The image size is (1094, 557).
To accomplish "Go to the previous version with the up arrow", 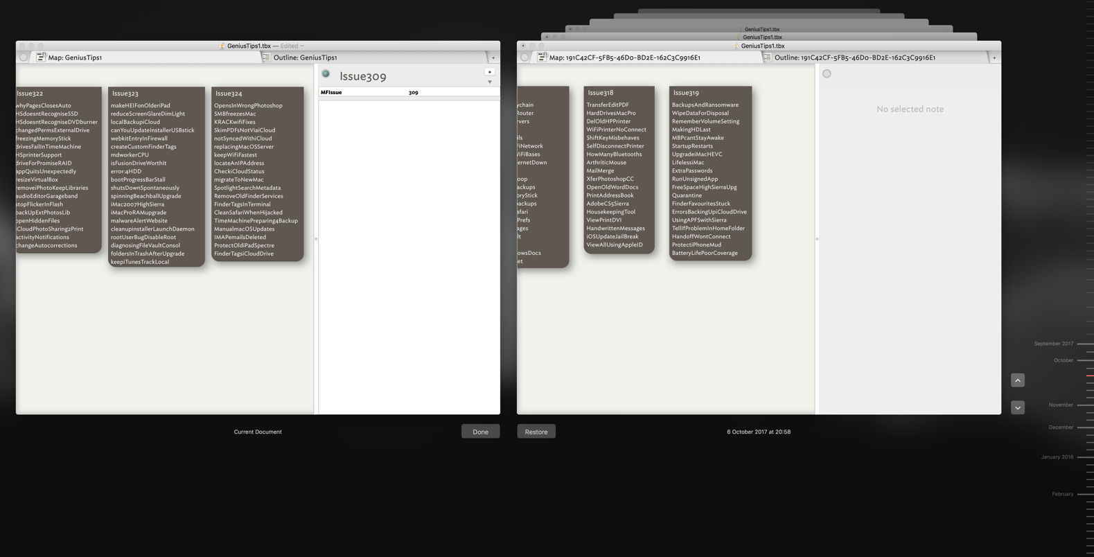I will [1017, 380].
